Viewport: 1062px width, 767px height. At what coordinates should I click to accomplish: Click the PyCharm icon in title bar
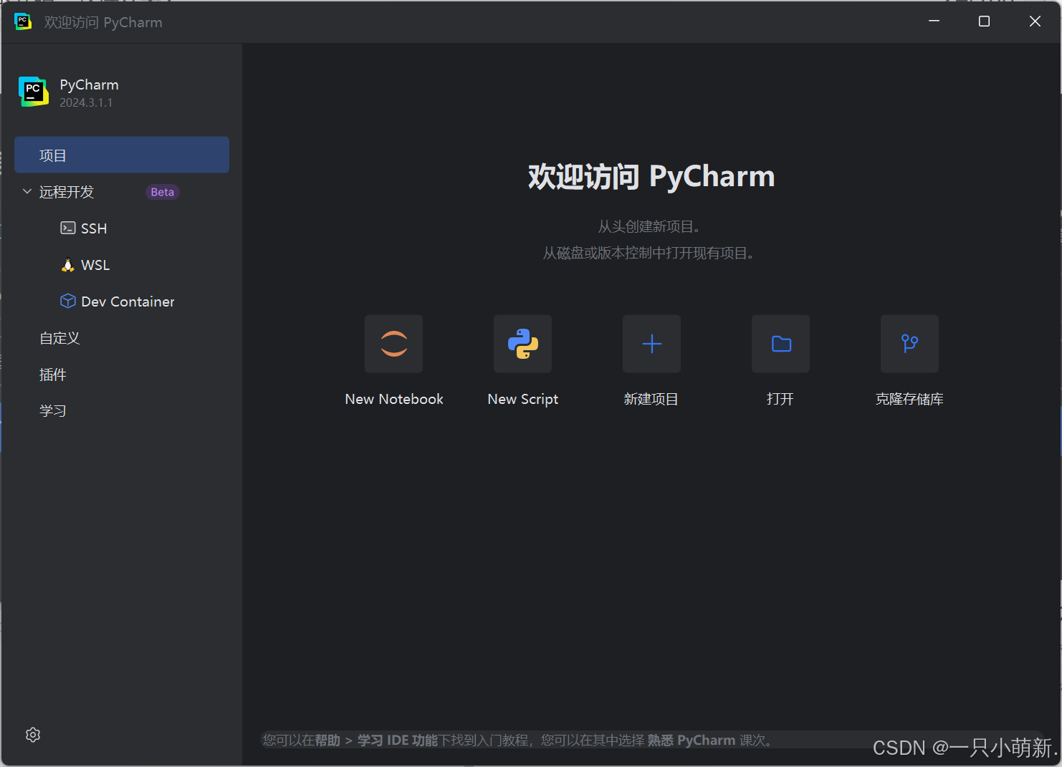click(x=23, y=21)
